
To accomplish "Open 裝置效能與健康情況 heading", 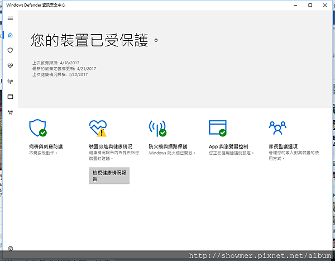I will (x=111, y=146).
